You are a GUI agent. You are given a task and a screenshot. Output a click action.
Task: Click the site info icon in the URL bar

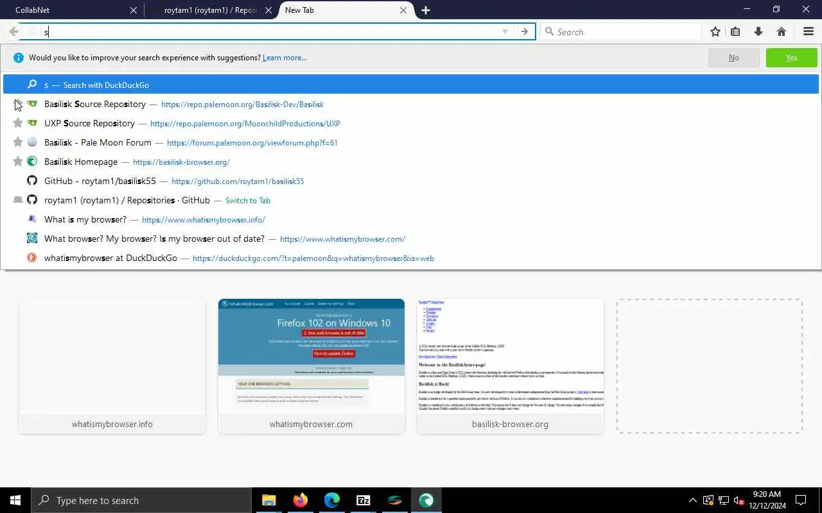coord(31,31)
